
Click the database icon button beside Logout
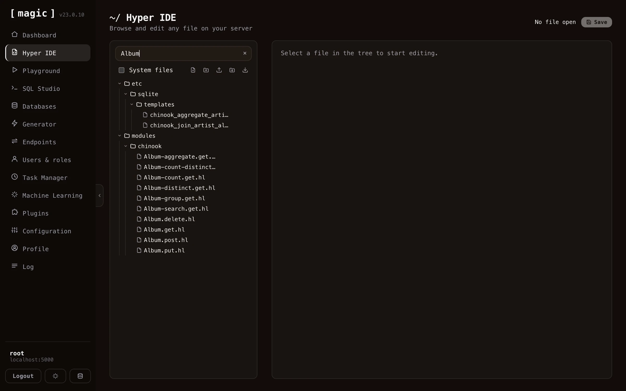pos(80,376)
